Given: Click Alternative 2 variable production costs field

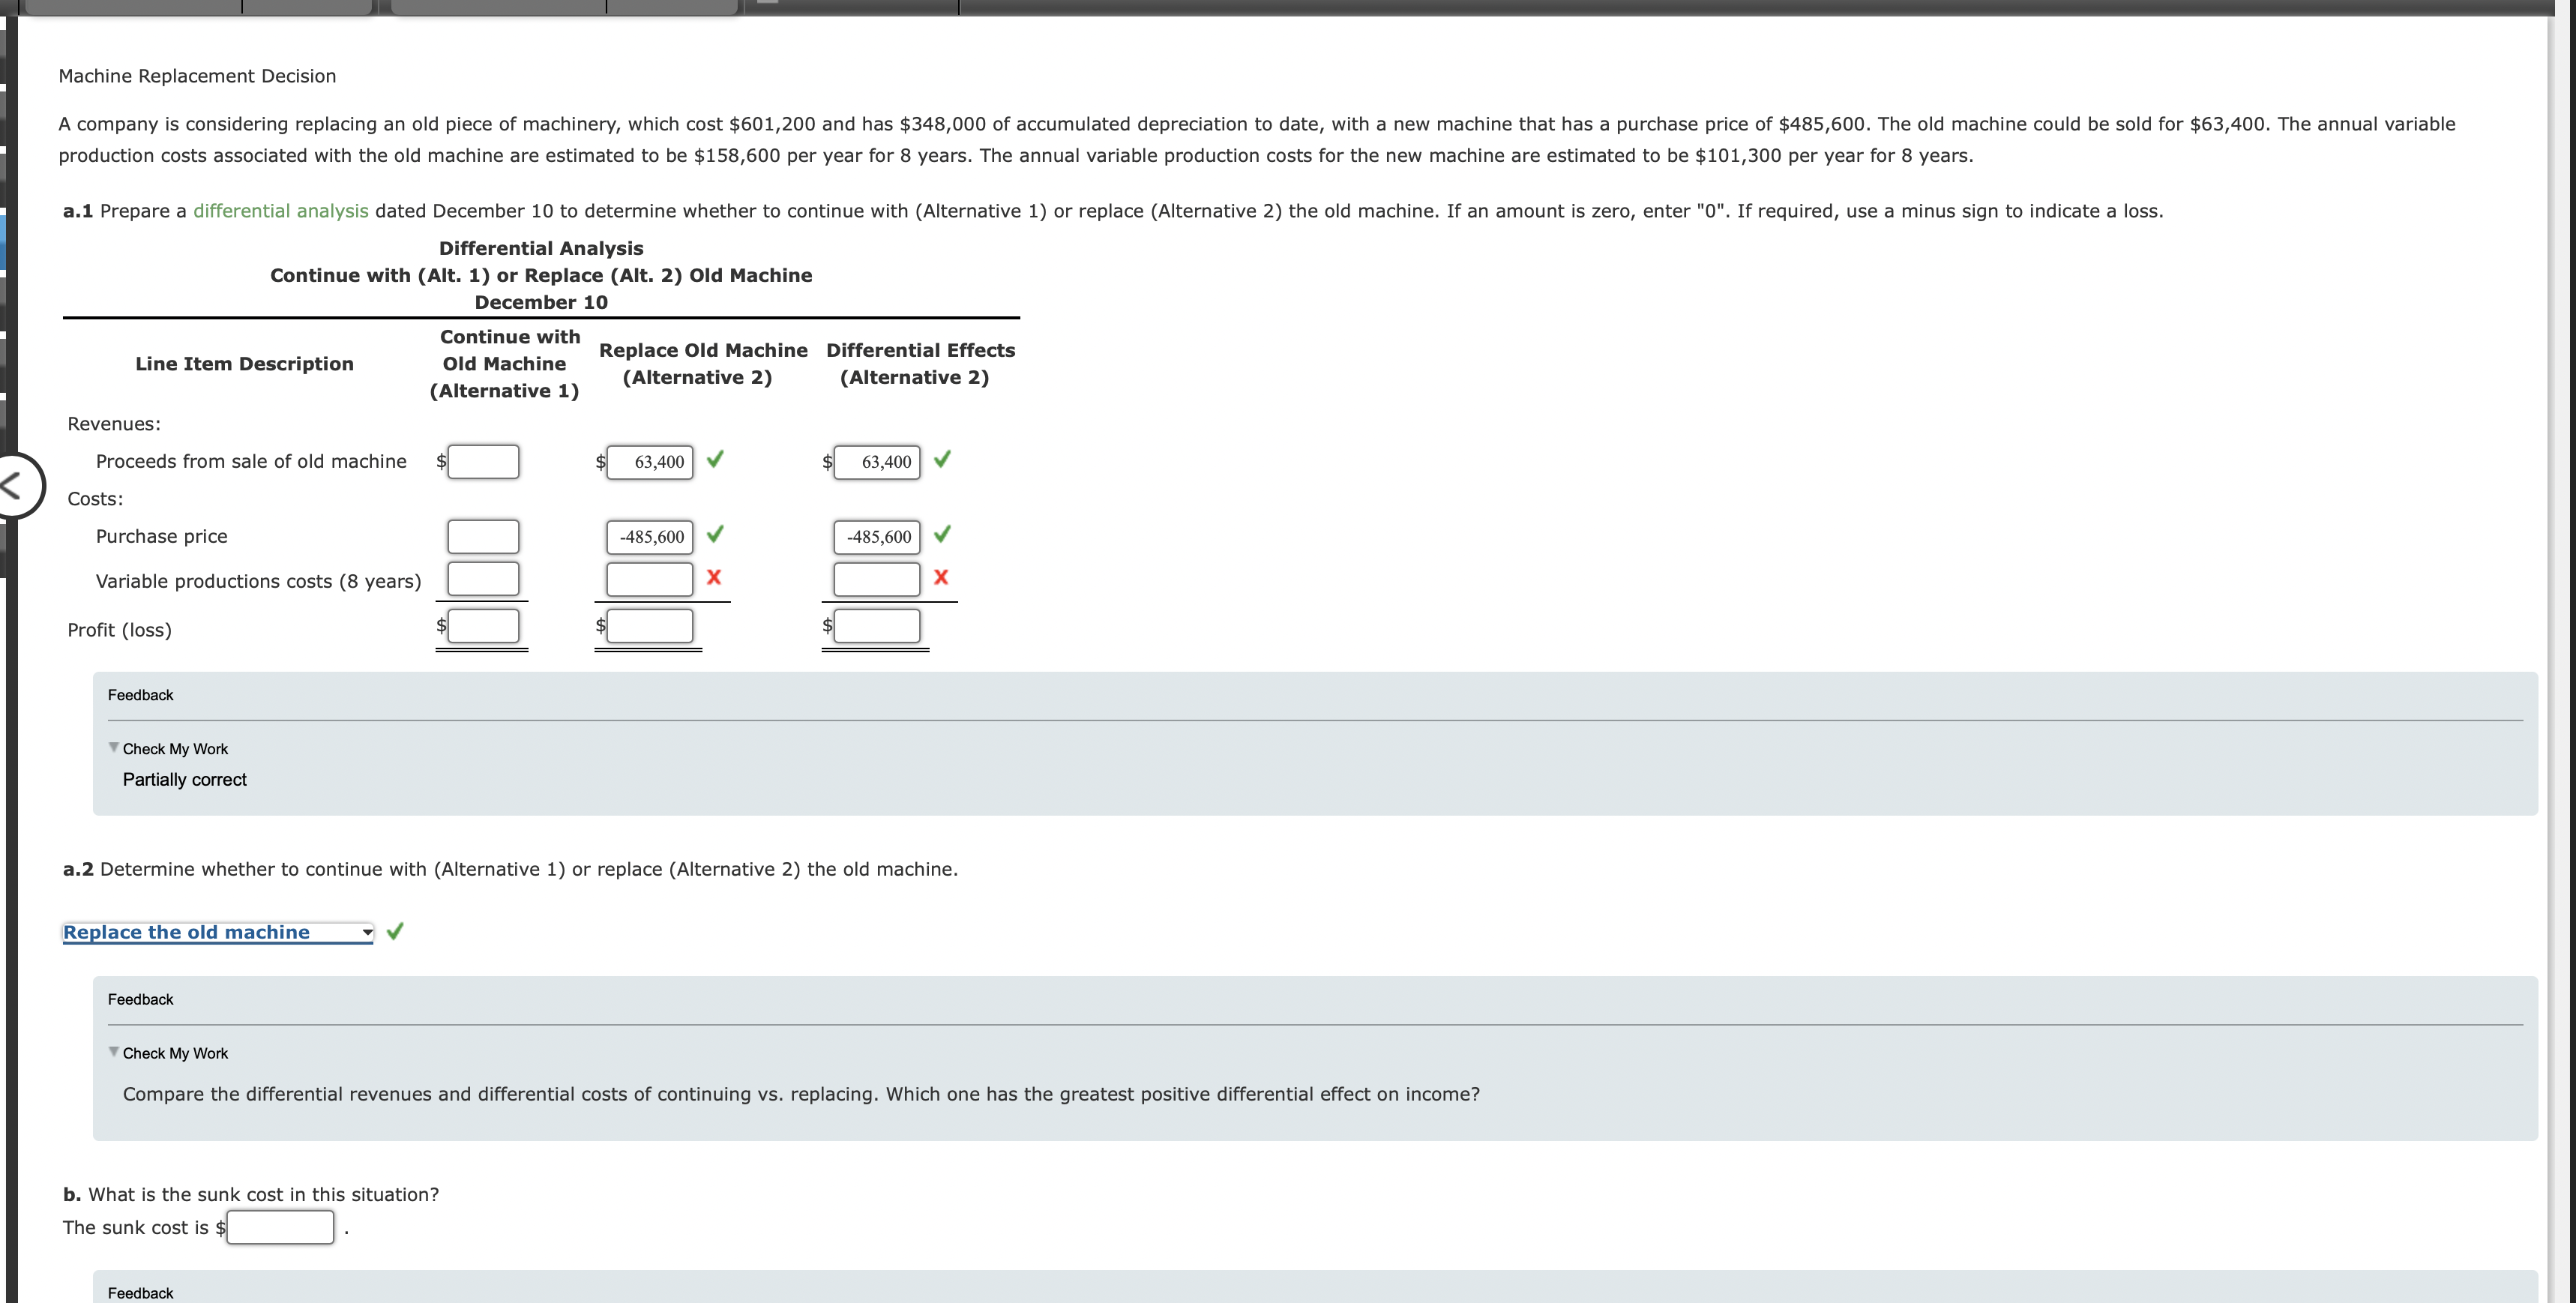Looking at the screenshot, I should (648, 577).
